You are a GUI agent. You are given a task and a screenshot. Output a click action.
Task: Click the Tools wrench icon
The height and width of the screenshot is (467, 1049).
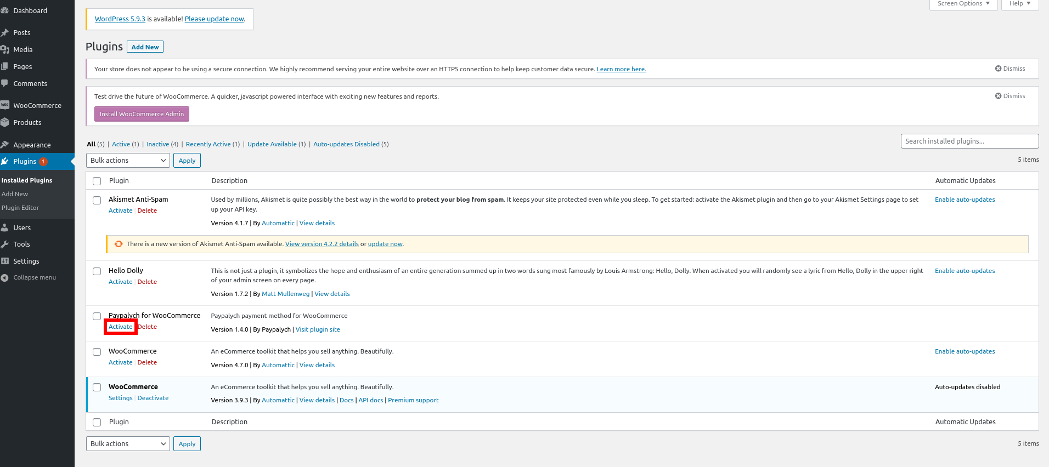click(4, 244)
